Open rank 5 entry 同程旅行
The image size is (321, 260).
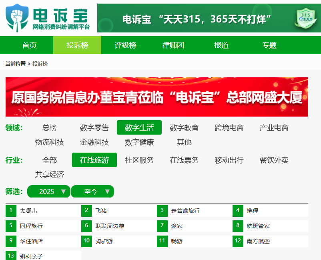click(43, 226)
